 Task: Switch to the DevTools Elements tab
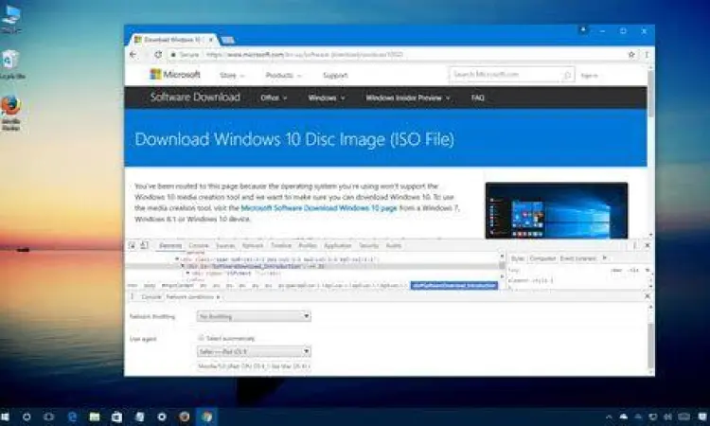pyautogui.click(x=170, y=245)
